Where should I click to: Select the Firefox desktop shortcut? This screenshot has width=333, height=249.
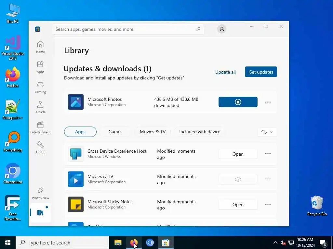[13, 77]
